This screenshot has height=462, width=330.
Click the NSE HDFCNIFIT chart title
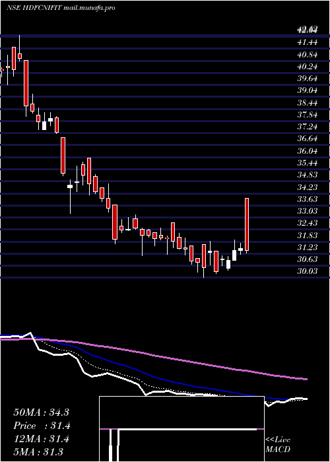click(x=34, y=8)
